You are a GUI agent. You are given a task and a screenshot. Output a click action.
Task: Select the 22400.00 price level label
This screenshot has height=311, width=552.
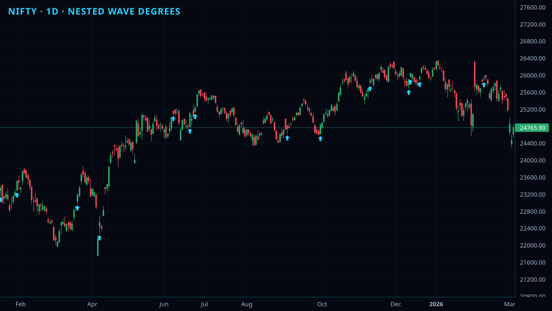coord(532,228)
